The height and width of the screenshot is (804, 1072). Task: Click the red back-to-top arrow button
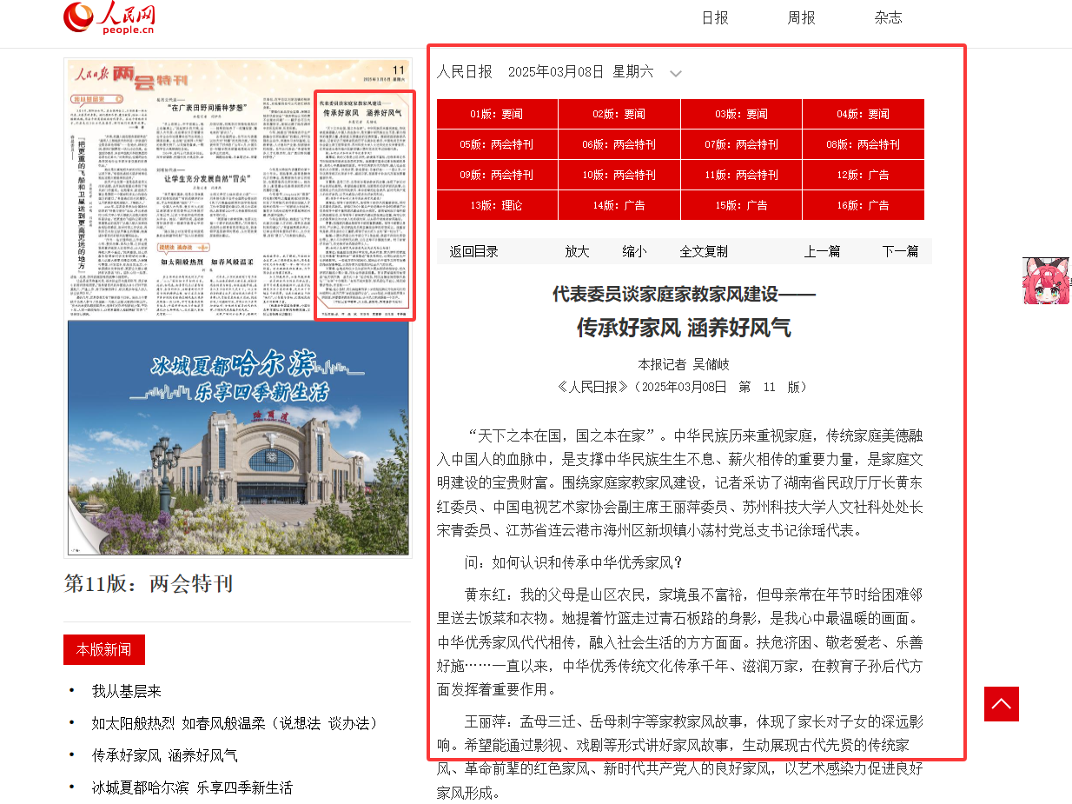[x=1001, y=704]
